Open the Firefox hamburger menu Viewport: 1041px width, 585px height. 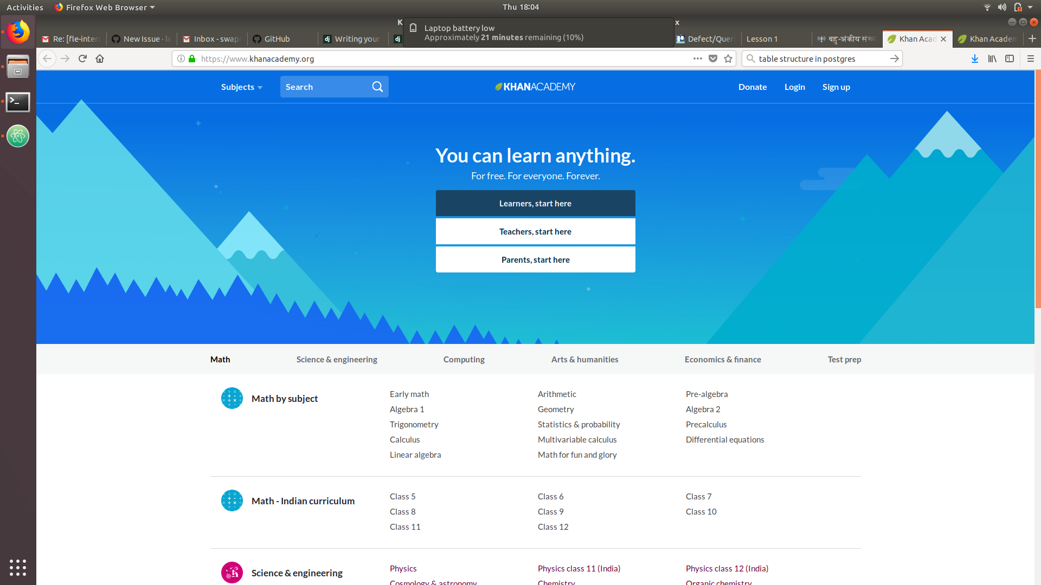[x=1031, y=58]
